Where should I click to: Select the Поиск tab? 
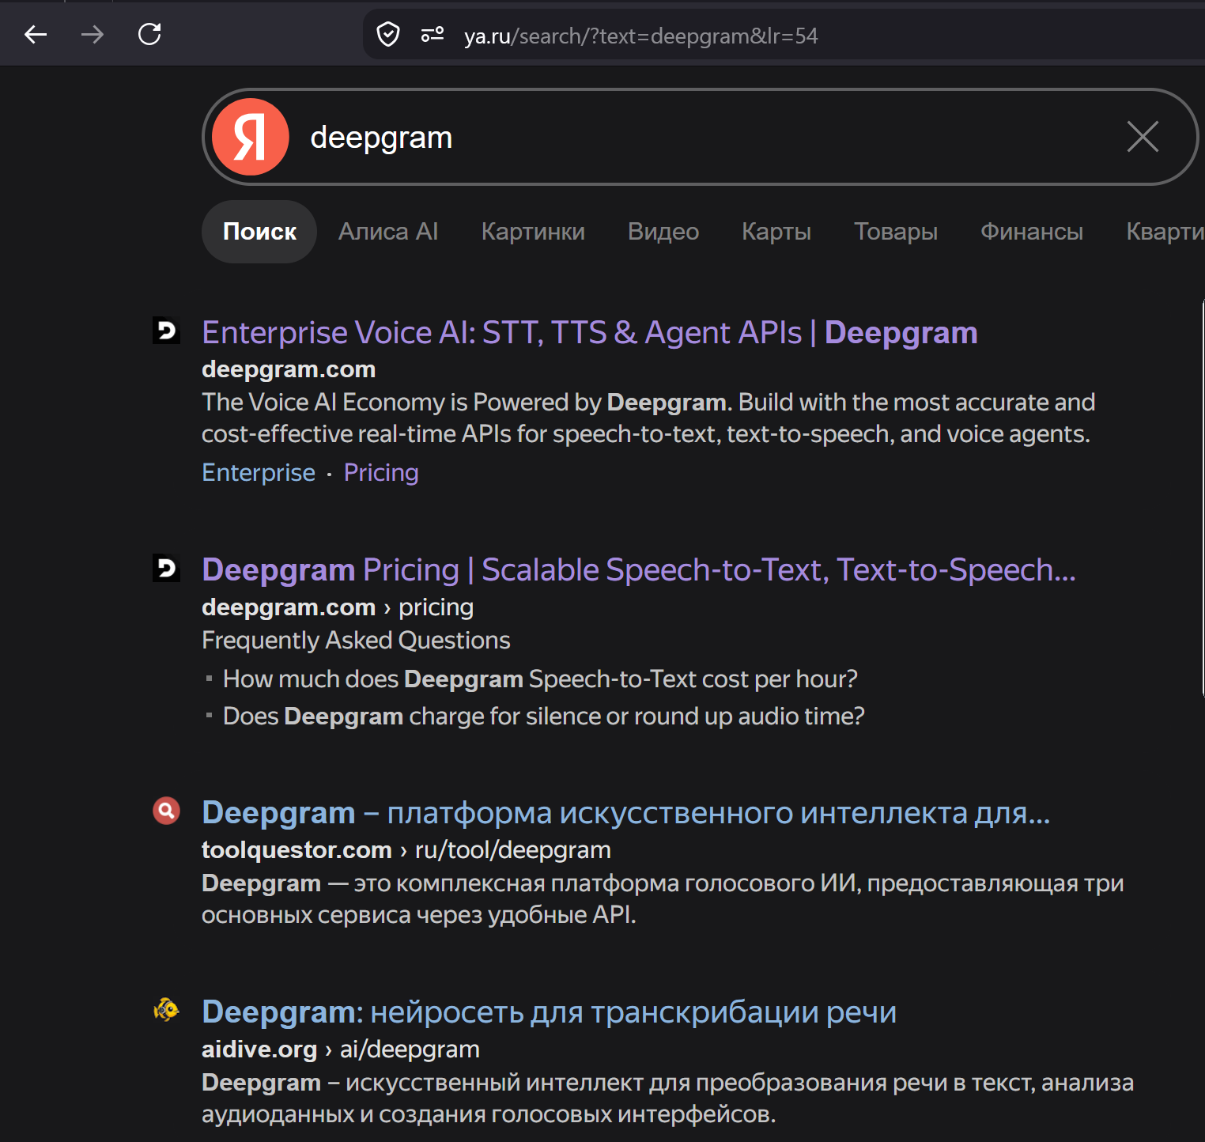click(259, 232)
